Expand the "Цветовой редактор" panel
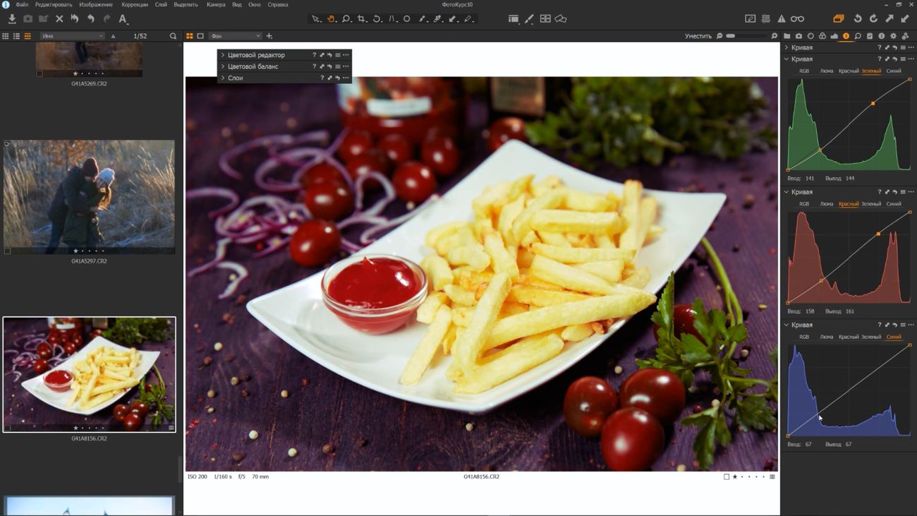The width and height of the screenshot is (917, 516). click(223, 55)
